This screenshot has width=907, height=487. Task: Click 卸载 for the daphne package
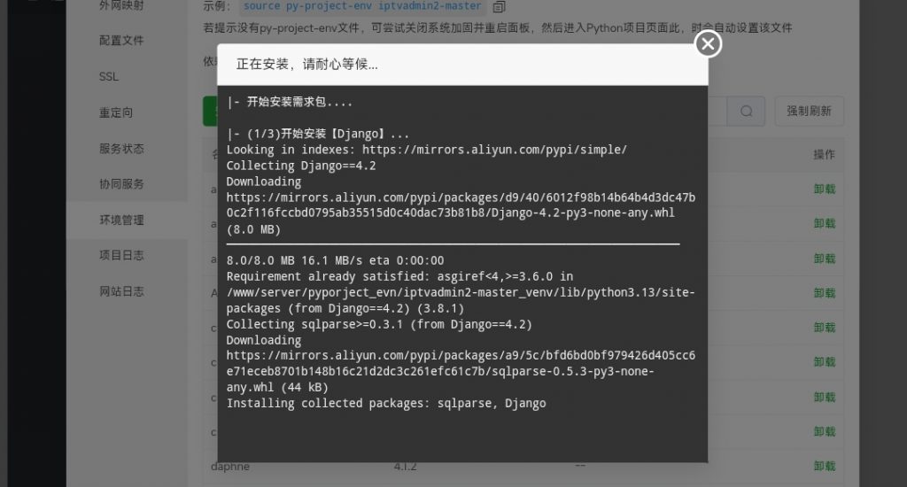pyautogui.click(x=824, y=466)
